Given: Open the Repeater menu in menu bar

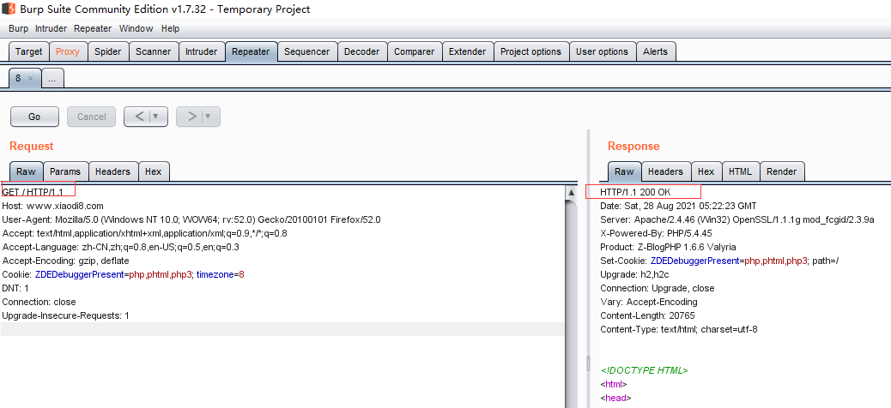Looking at the screenshot, I should 93,28.
